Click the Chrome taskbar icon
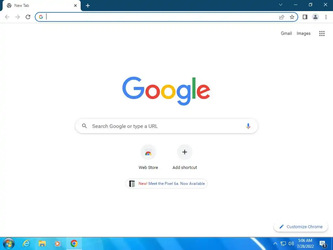This screenshot has width=333, height=250. 74,243
